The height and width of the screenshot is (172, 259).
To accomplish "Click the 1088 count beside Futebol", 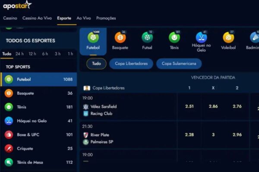I will pyautogui.click(x=68, y=79).
